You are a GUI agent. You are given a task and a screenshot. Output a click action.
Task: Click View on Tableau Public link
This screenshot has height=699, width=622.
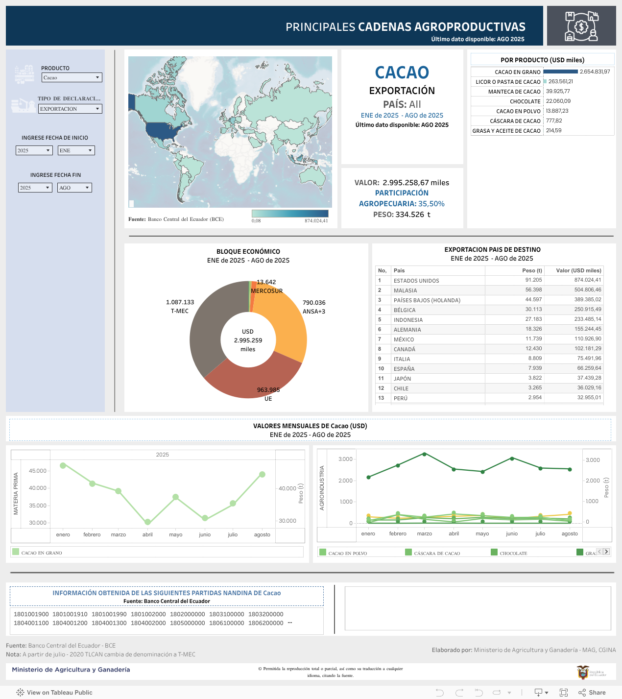(x=59, y=692)
